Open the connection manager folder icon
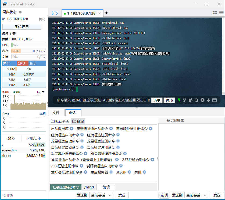The height and width of the screenshot is (200, 225). coord(55,13)
